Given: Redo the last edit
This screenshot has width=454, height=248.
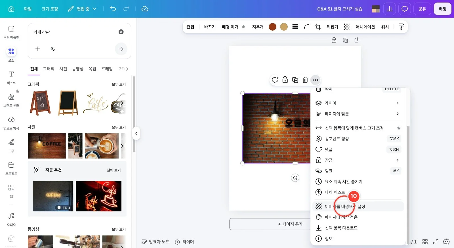Looking at the screenshot, I should click(126, 9).
